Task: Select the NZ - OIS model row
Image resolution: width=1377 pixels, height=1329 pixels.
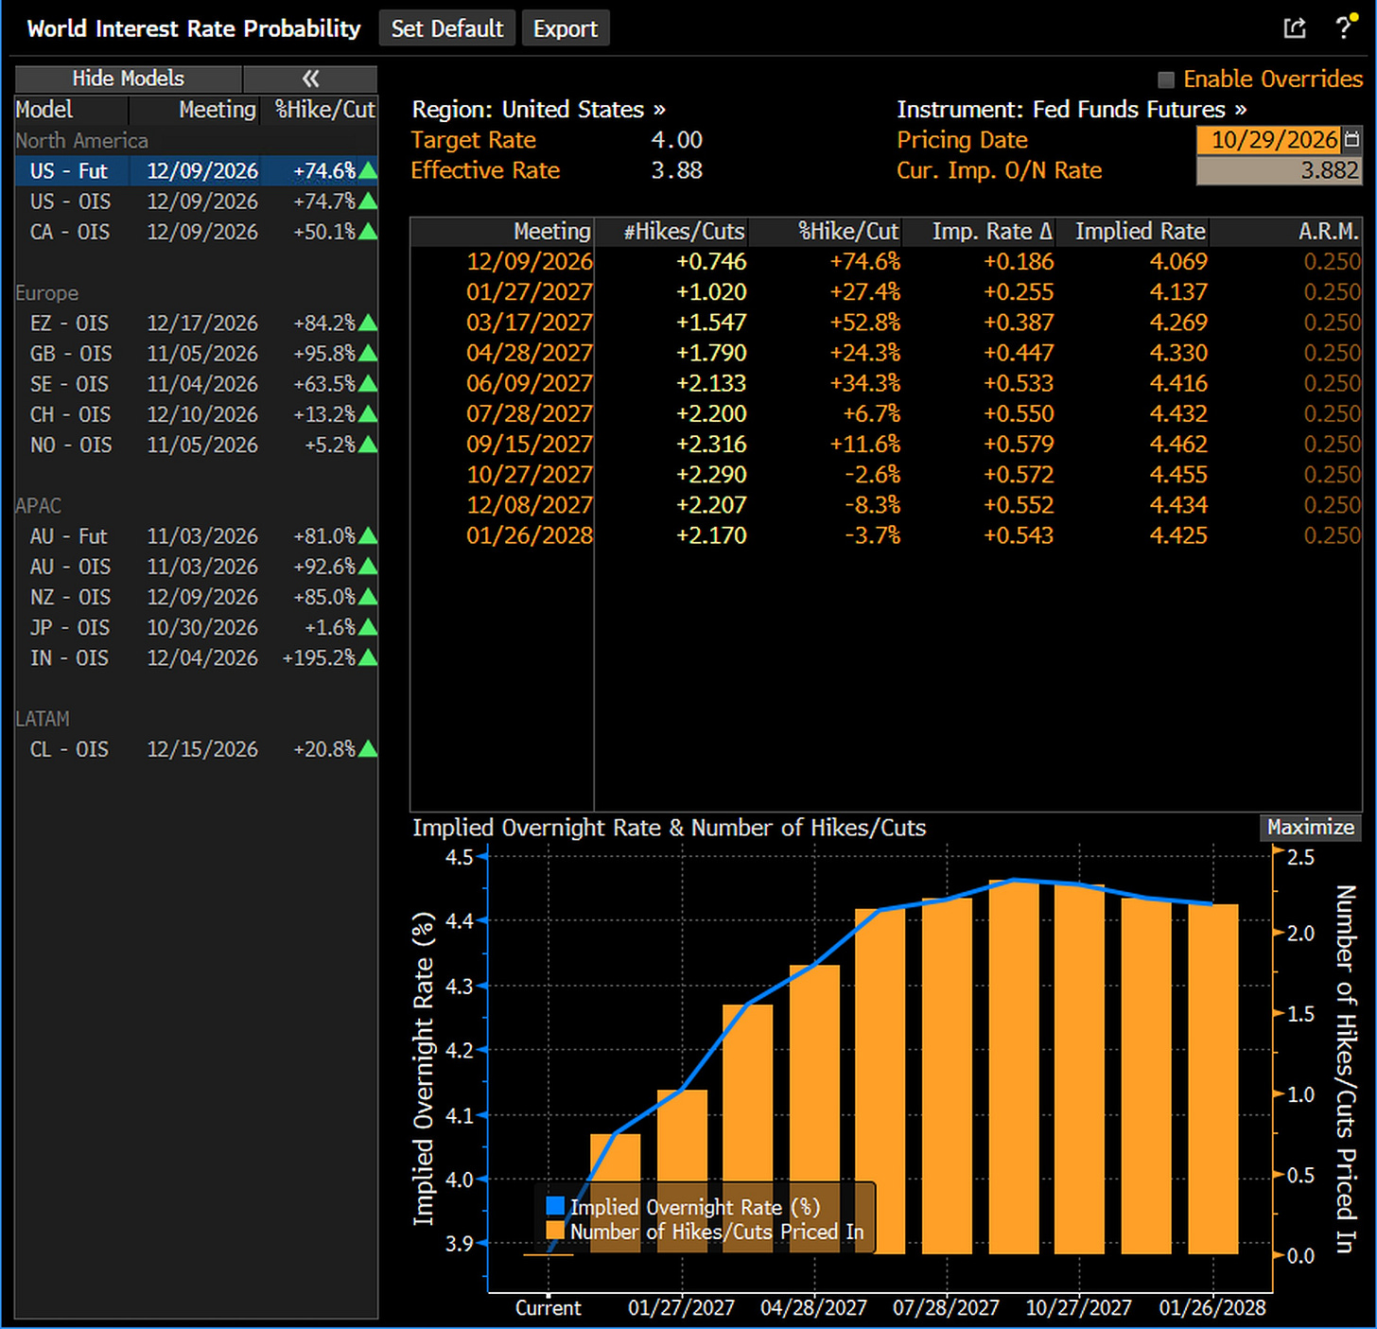Action: click(197, 597)
